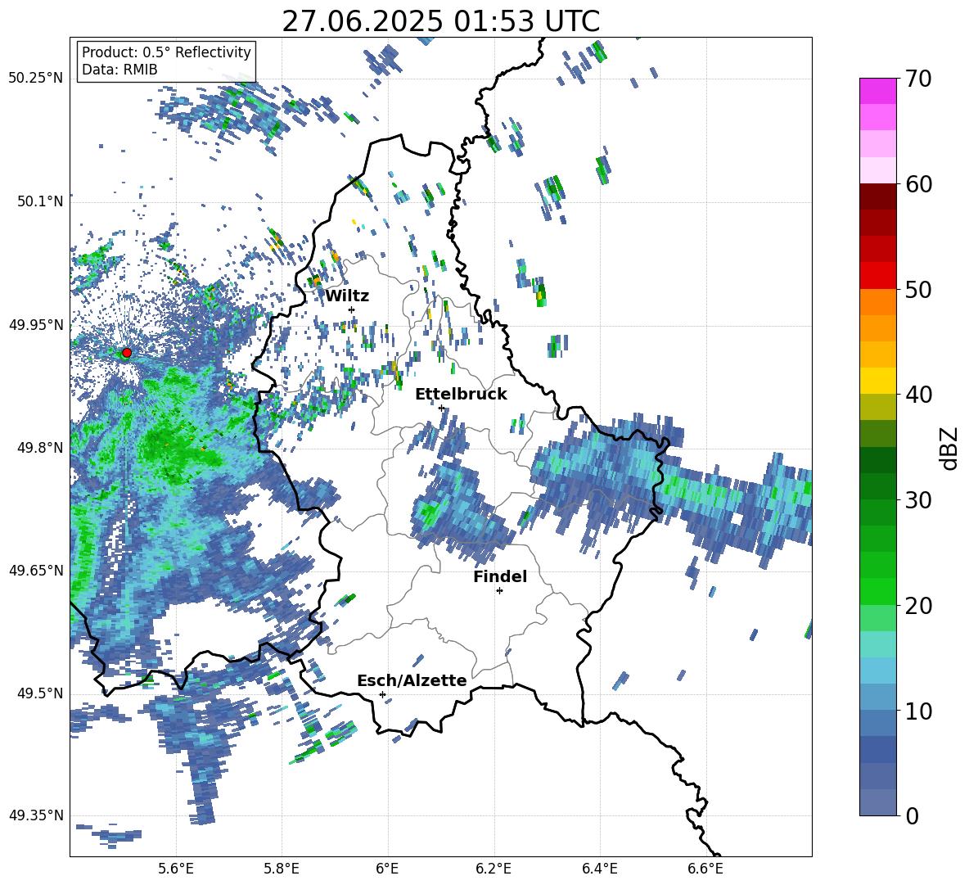The height and width of the screenshot is (885, 969).
Task: Click the 30 tick on colorbar
Action: click(x=917, y=500)
